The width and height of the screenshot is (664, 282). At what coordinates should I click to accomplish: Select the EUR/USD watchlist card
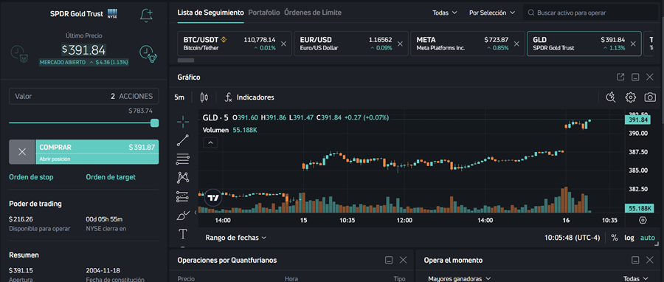[351, 44]
